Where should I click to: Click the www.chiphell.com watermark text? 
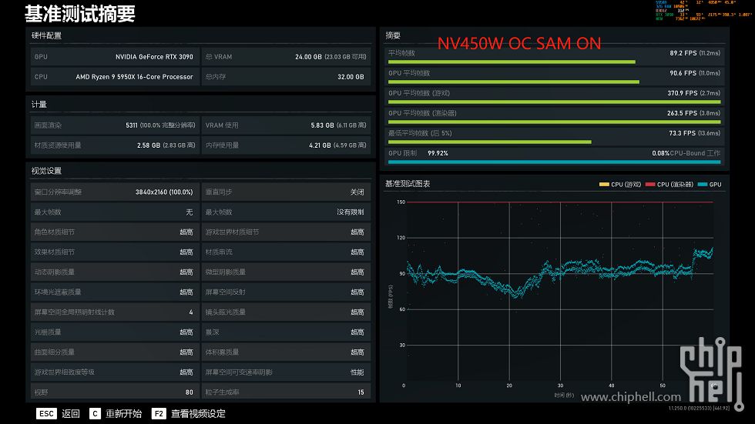(631, 397)
